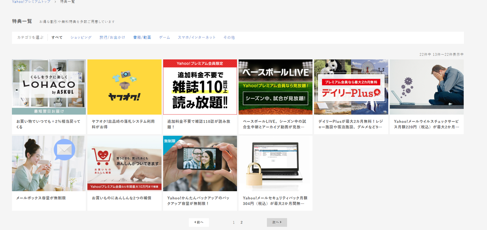
Task: Go to previous page with 前へ button
Action: tap(199, 222)
